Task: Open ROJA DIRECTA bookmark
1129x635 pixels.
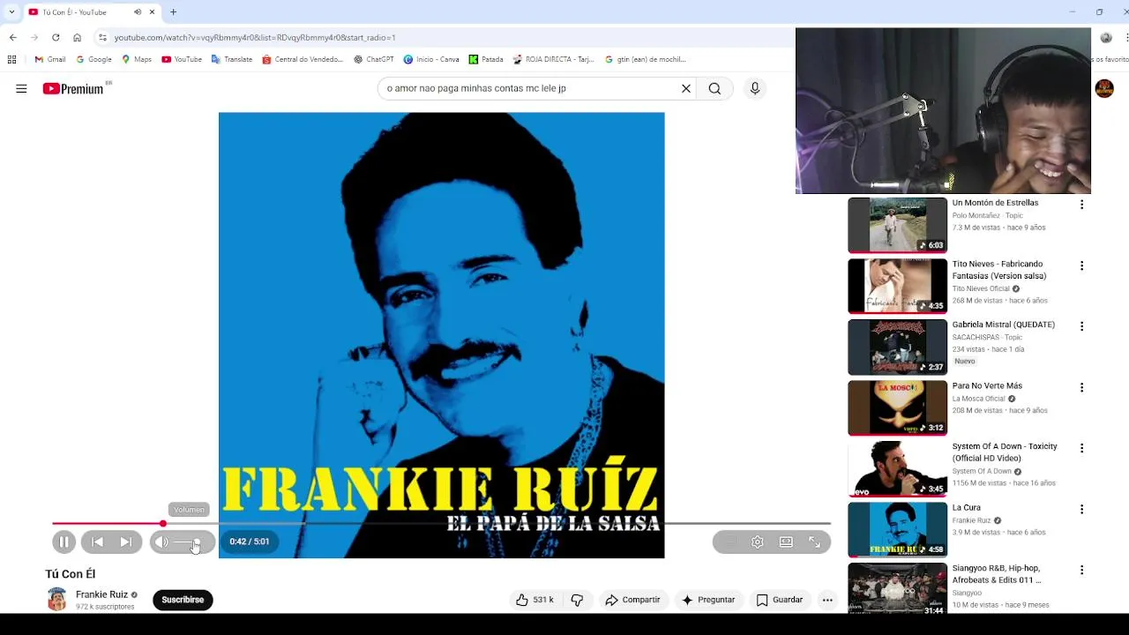Action: point(553,59)
